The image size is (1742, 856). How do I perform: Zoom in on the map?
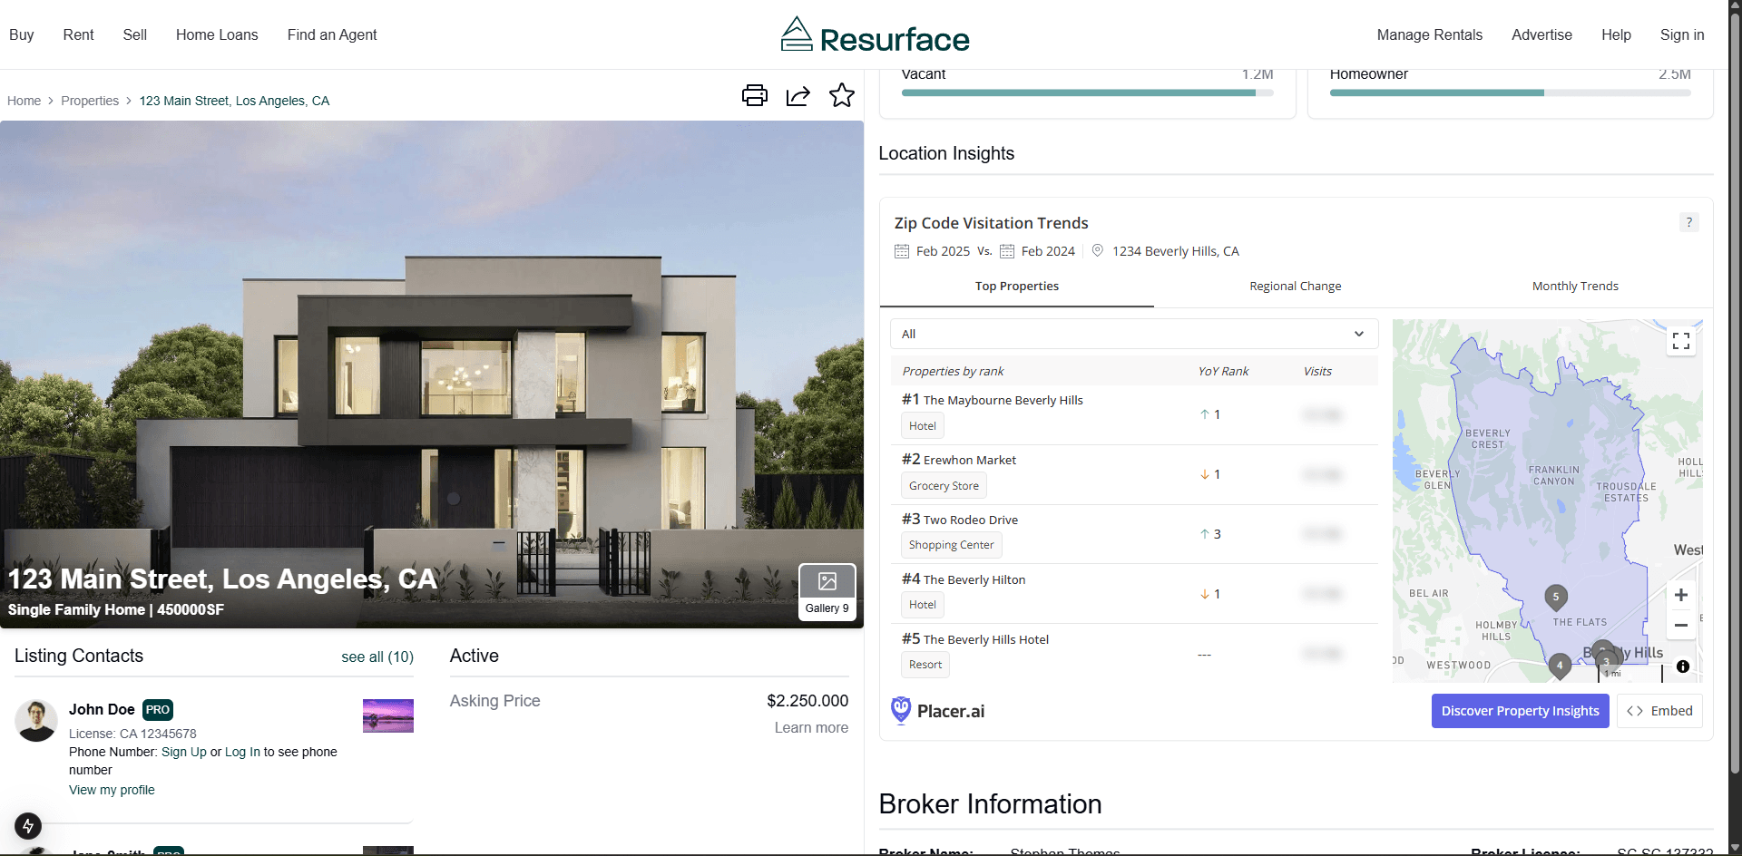click(1680, 595)
